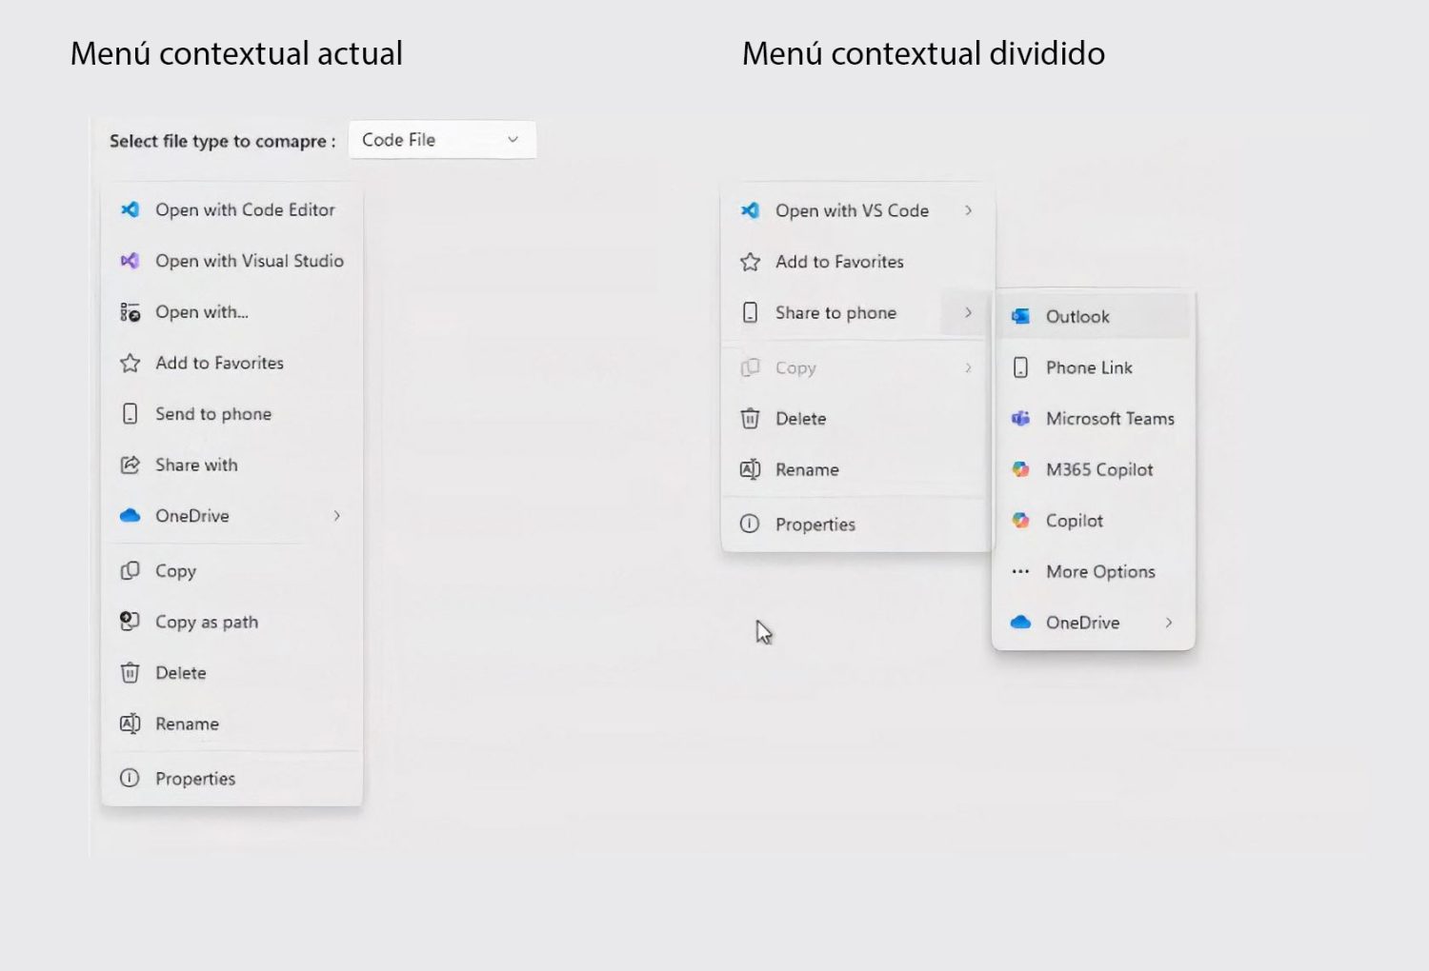Click the Microsoft Teams icon

pyautogui.click(x=1020, y=419)
